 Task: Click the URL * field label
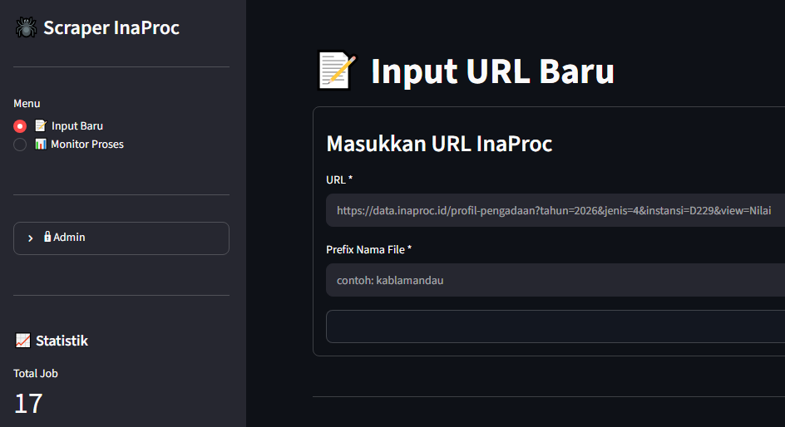(339, 180)
